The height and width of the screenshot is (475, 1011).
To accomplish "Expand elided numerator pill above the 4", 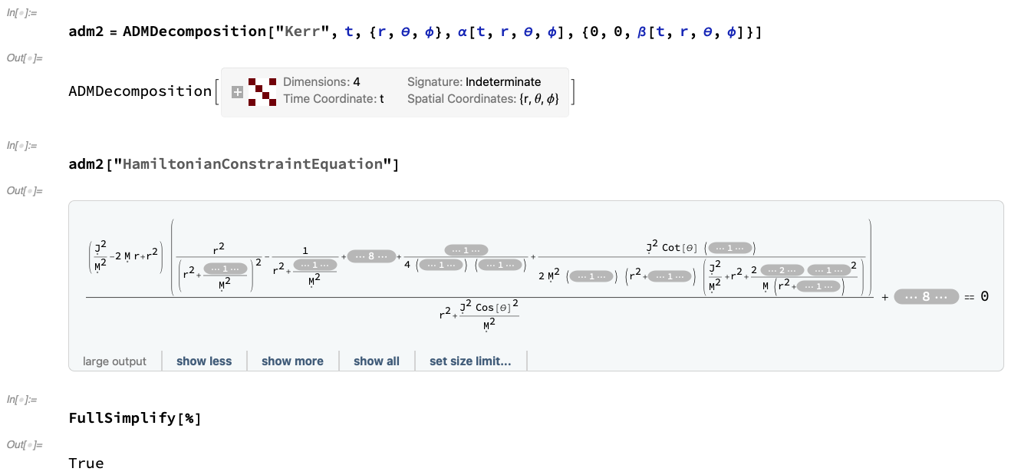I will pyautogui.click(x=466, y=250).
